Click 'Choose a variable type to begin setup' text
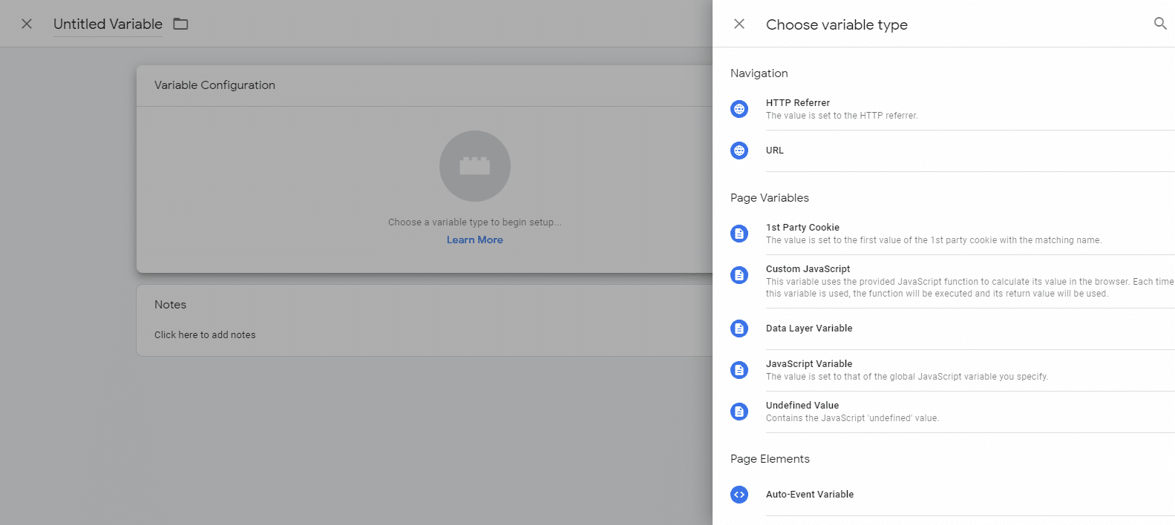The width and height of the screenshot is (1175, 525). point(475,222)
